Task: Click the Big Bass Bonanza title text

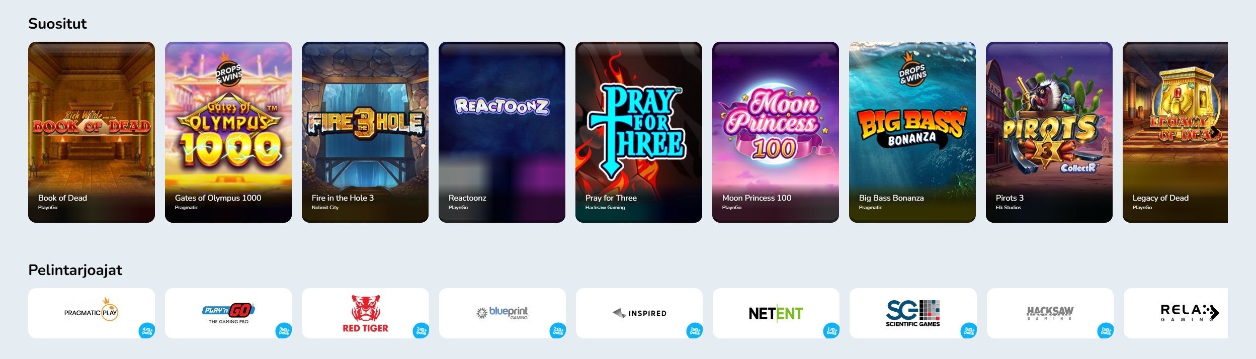Action: 891,198
